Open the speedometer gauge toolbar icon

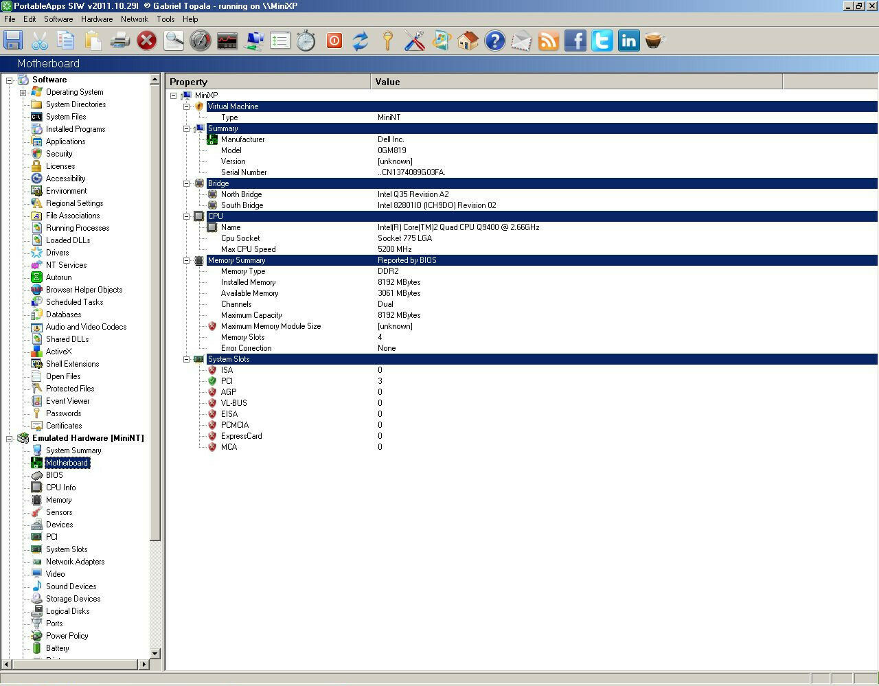pyautogui.click(x=201, y=41)
